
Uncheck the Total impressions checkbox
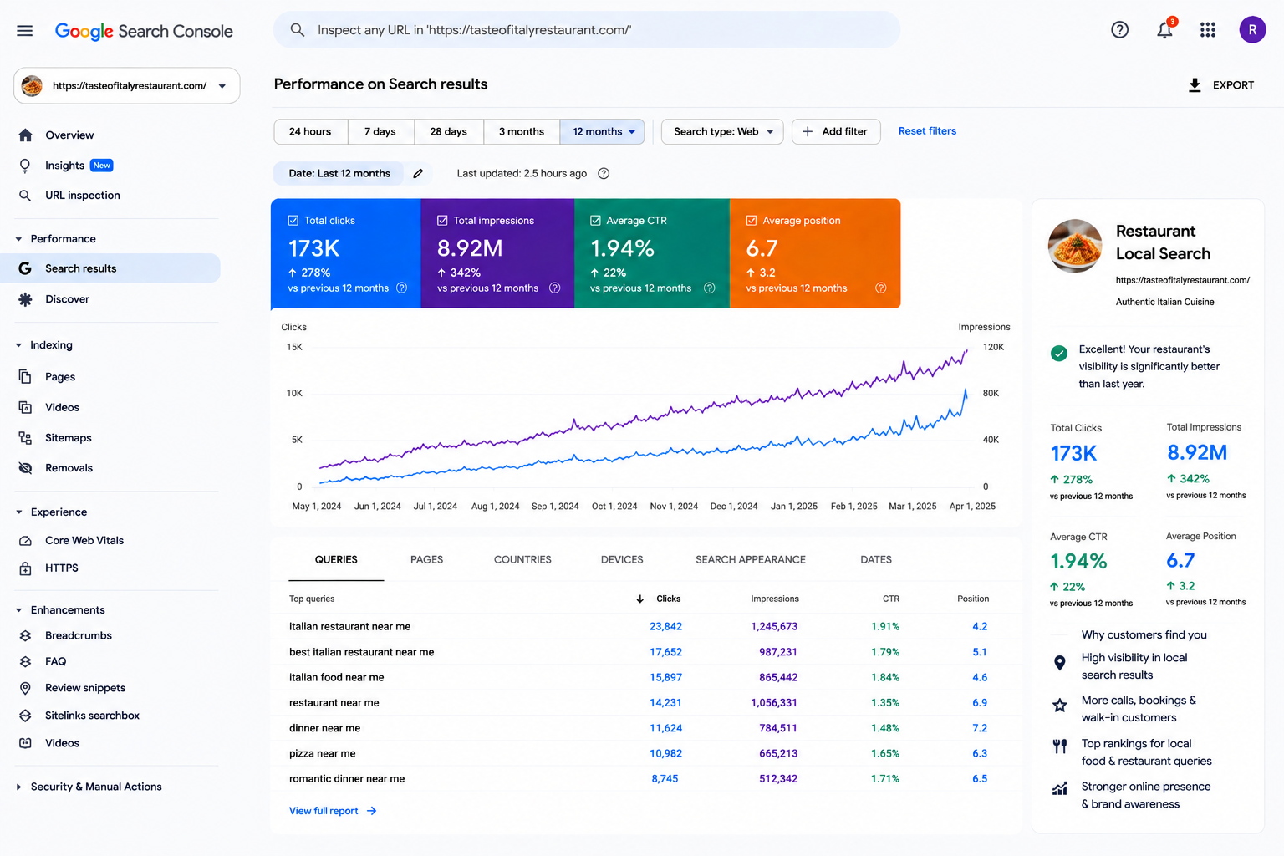[x=442, y=221]
